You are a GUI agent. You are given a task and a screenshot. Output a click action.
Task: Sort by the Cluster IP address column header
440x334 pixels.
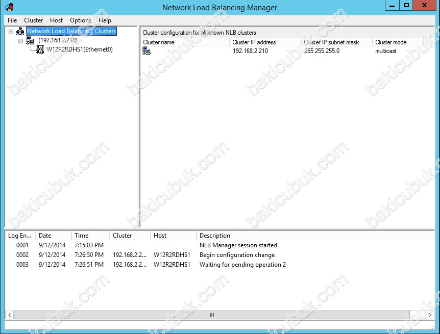point(265,42)
